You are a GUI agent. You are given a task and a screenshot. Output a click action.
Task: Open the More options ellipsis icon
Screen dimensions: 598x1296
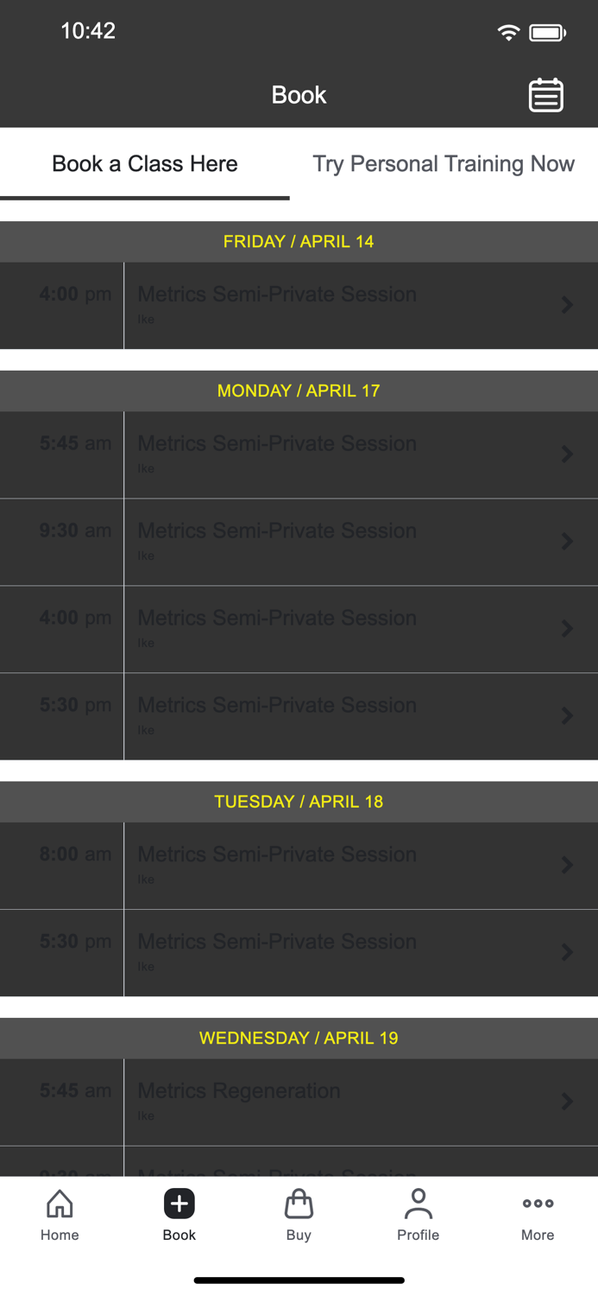coord(537,1214)
